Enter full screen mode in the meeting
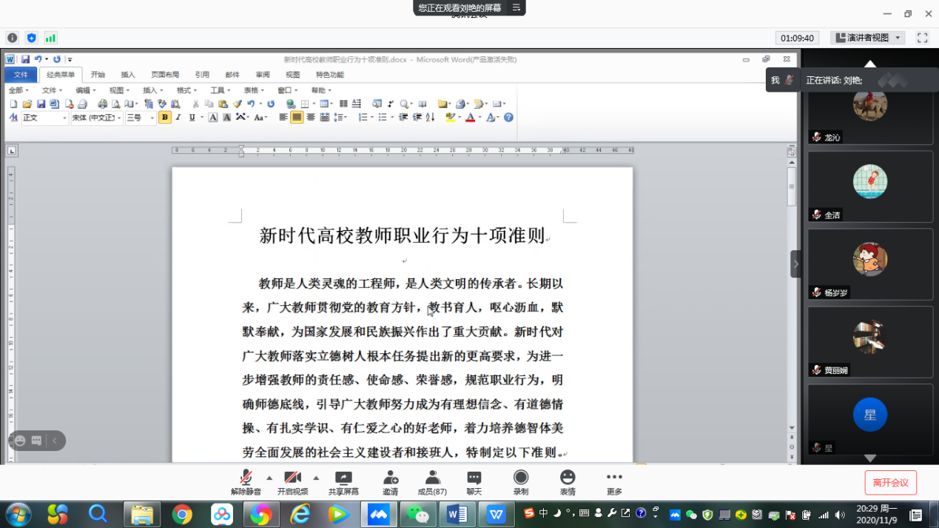Viewport: 939px width, 528px height. click(x=922, y=38)
